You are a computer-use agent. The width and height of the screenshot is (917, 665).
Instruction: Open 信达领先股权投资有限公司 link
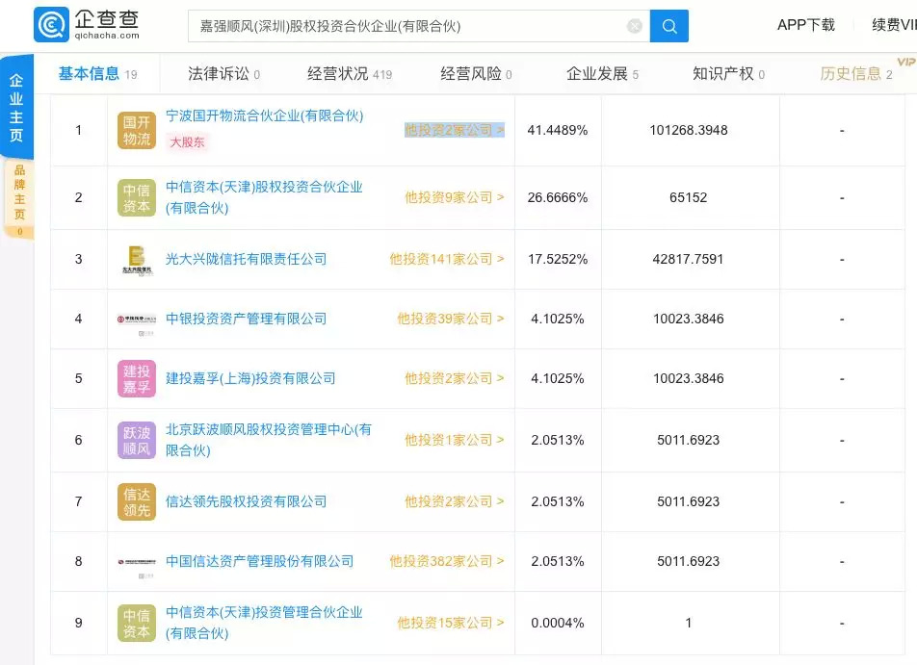tap(246, 501)
